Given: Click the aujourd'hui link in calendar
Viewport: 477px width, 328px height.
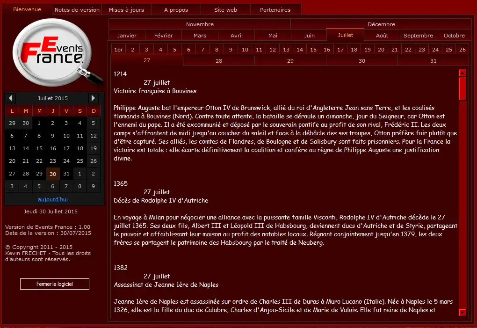Looking at the screenshot, I should pos(53,199).
